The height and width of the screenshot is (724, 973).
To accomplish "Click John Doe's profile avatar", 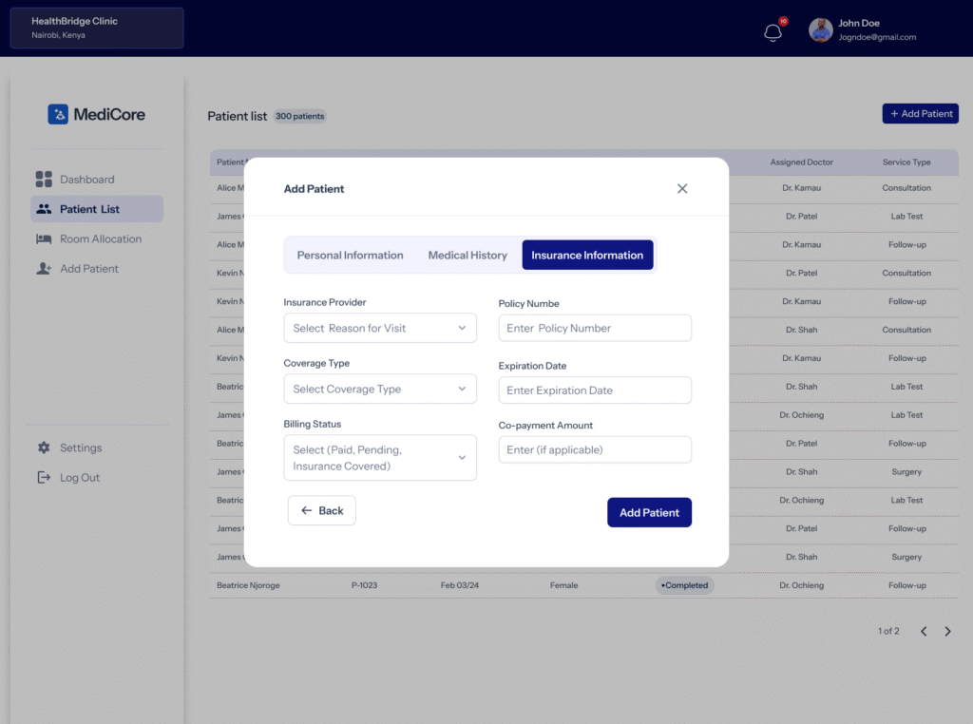I will (x=821, y=30).
